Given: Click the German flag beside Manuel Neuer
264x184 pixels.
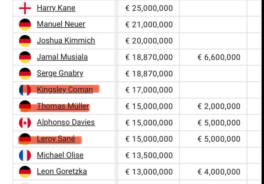Looking at the screenshot, I should tap(25, 25).
